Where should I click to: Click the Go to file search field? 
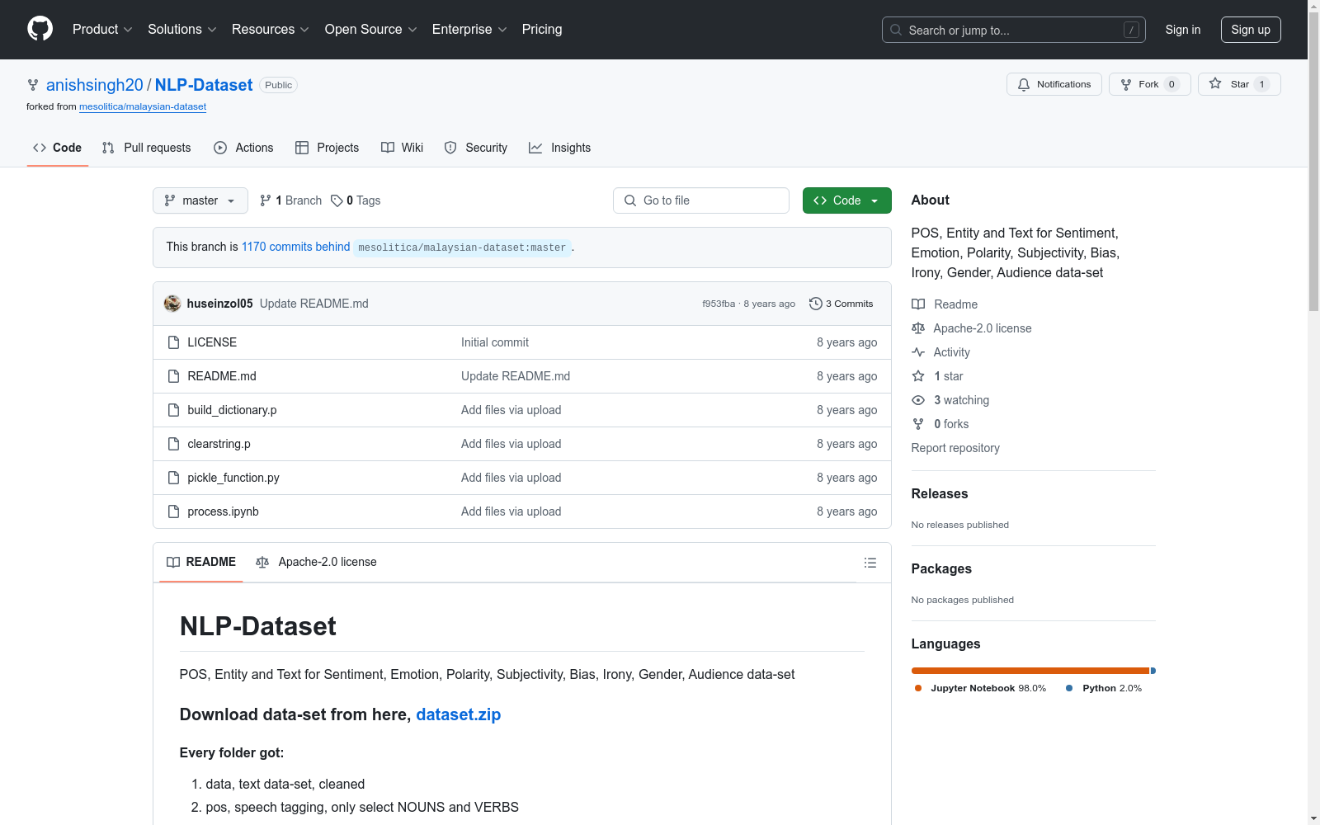click(701, 200)
